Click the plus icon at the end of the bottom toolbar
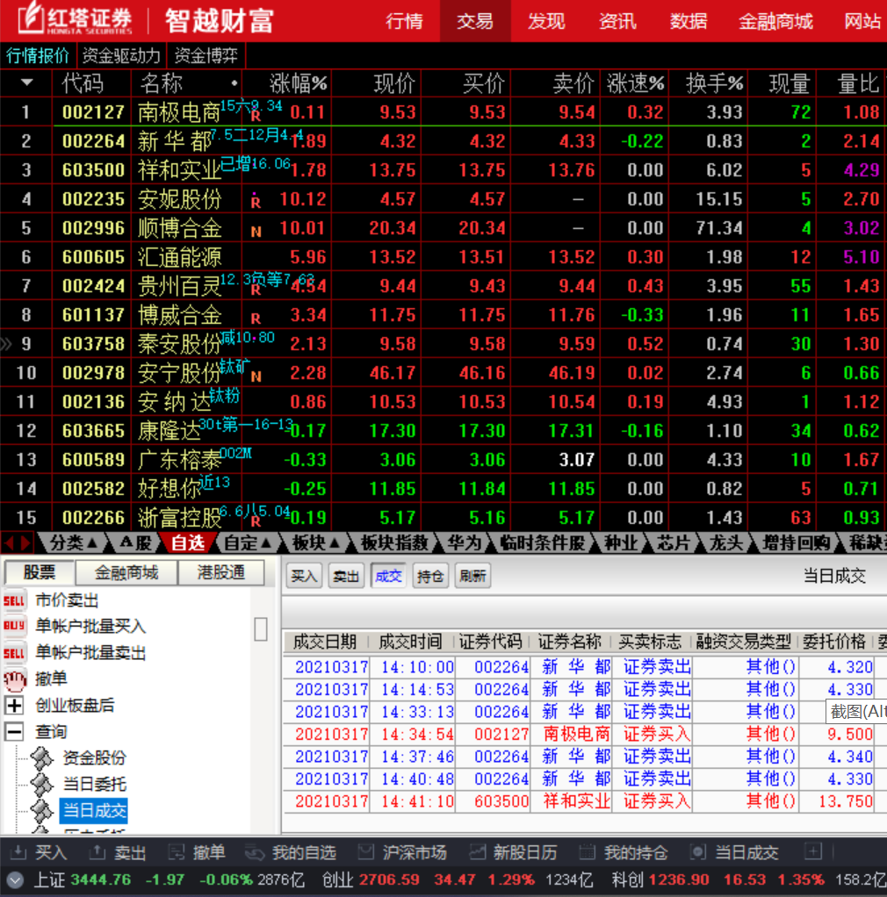887x897 pixels. [x=813, y=851]
